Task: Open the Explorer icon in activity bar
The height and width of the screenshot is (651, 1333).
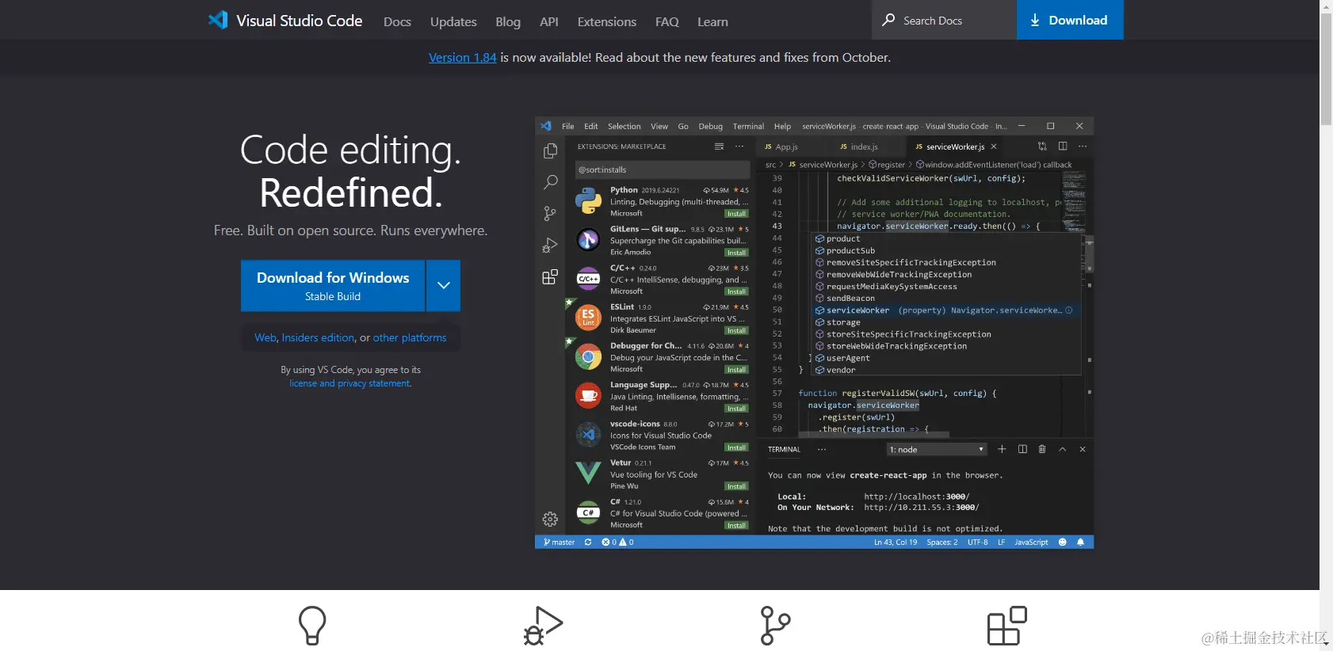Action: pyautogui.click(x=550, y=150)
